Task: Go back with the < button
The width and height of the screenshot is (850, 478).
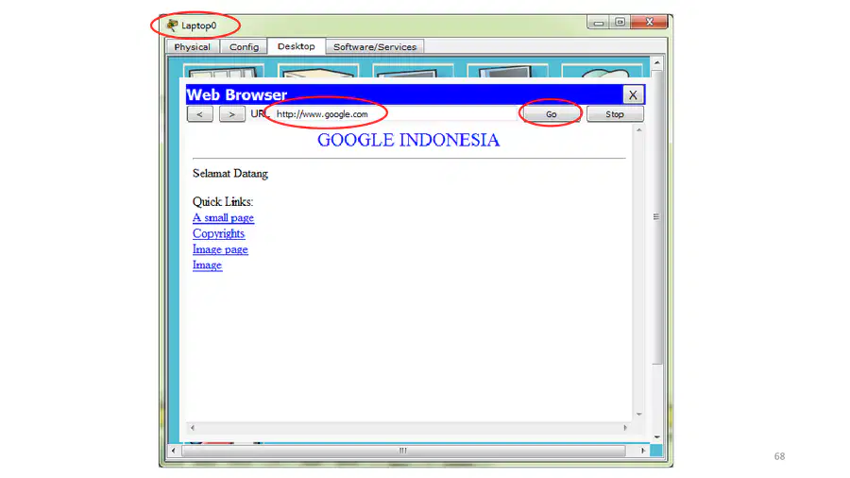Action: (x=199, y=114)
